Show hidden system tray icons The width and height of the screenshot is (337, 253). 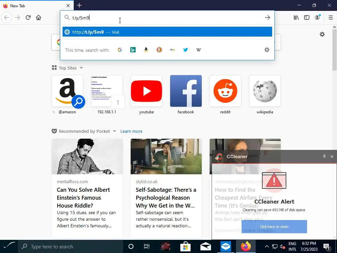(267, 246)
